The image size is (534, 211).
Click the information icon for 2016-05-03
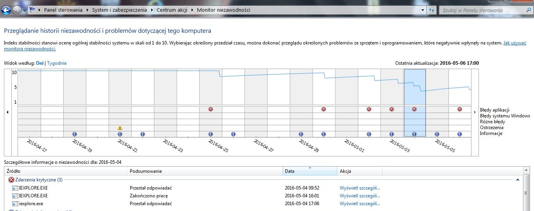[x=392, y=134]
